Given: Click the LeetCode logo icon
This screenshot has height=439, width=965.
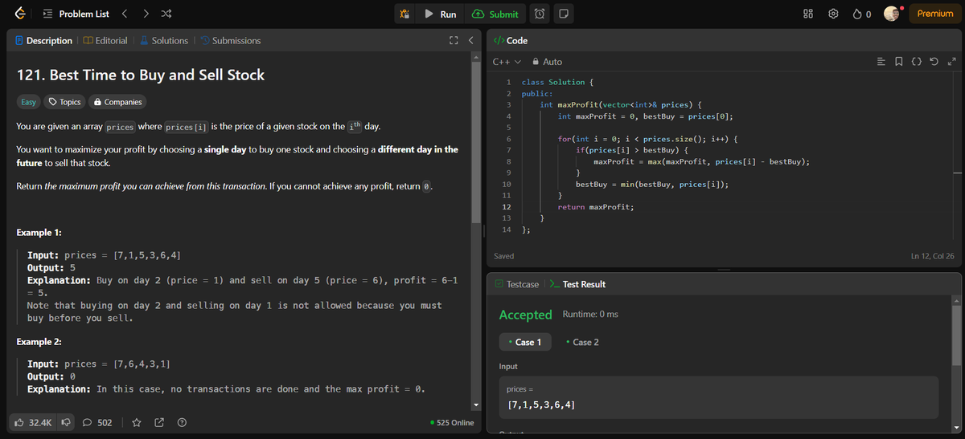Looking at the screenshot, I should pos(20,14).
